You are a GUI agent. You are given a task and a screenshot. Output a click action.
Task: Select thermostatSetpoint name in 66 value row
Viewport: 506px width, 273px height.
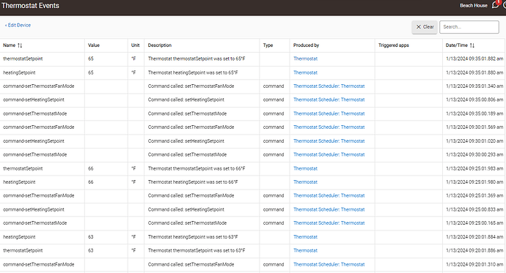(x=23, y=168)
